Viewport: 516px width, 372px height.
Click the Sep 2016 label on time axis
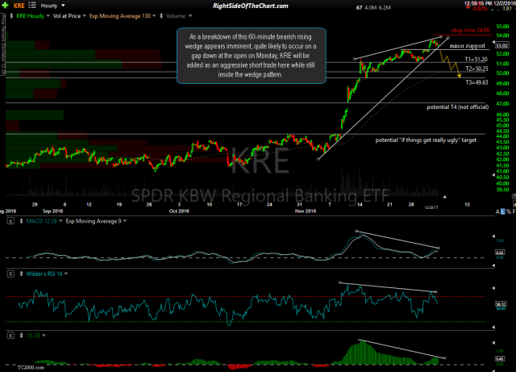52,211
